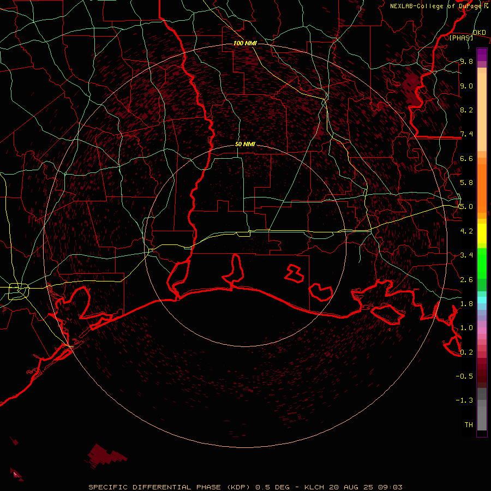Select the "6.6" scale value
The height and width of the screenshot is (491, 491).
466,158
